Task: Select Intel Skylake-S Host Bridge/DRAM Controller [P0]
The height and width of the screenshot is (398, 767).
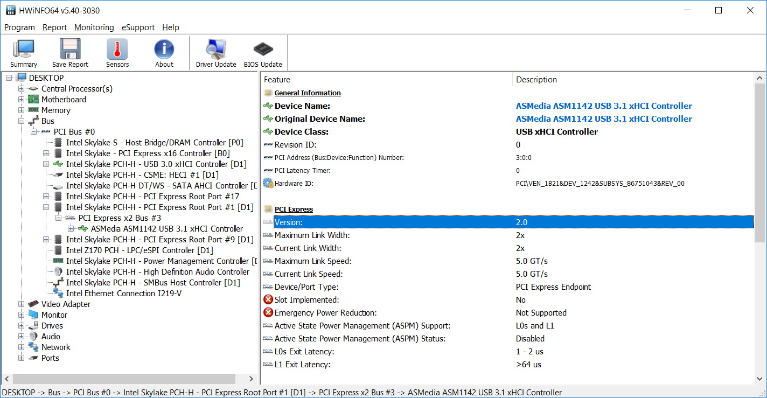Action: (155, 143)
